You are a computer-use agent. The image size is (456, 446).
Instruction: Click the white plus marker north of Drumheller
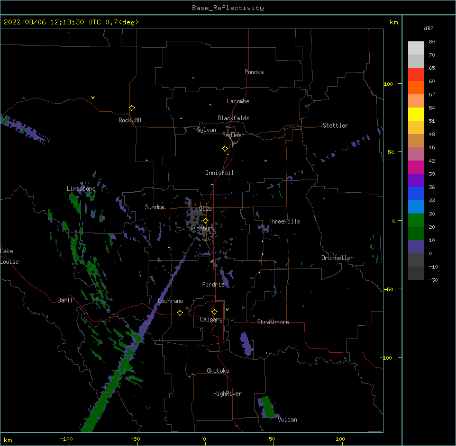coord(324,199)
